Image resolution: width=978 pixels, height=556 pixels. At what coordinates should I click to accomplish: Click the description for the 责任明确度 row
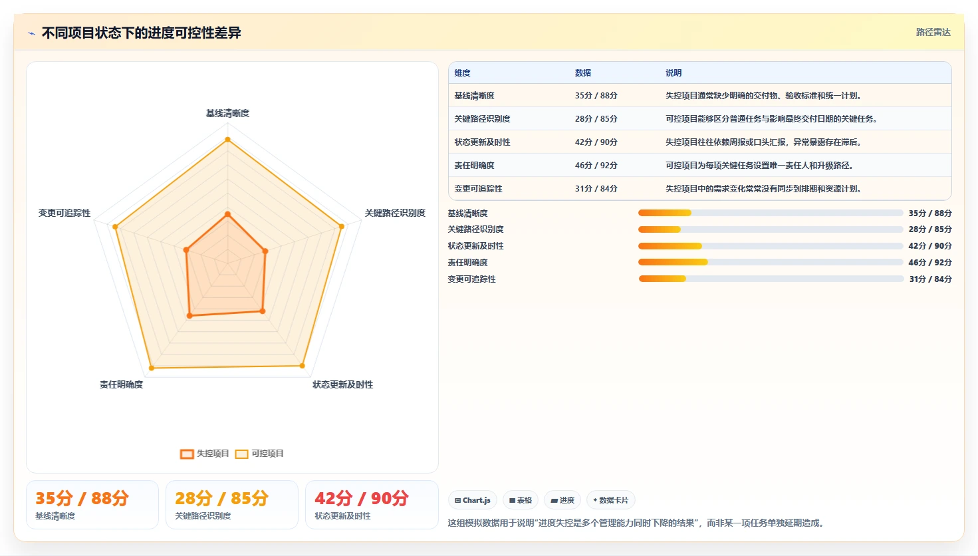759,166
